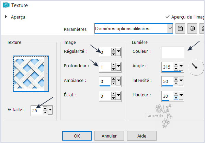Screen dimensions: 205x143
Task: Increase the % taille value with up arrow
Action: click(x=45, y=108)
